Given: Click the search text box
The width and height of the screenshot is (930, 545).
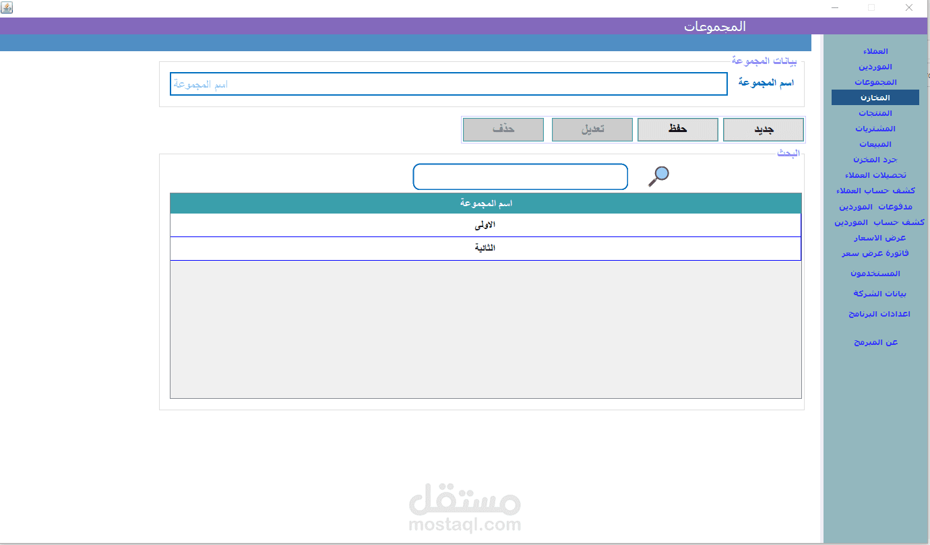Looking at the screenshot, I should 520,177.
